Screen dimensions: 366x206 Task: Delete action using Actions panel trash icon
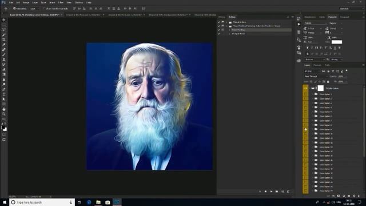[x=288, y=192]
